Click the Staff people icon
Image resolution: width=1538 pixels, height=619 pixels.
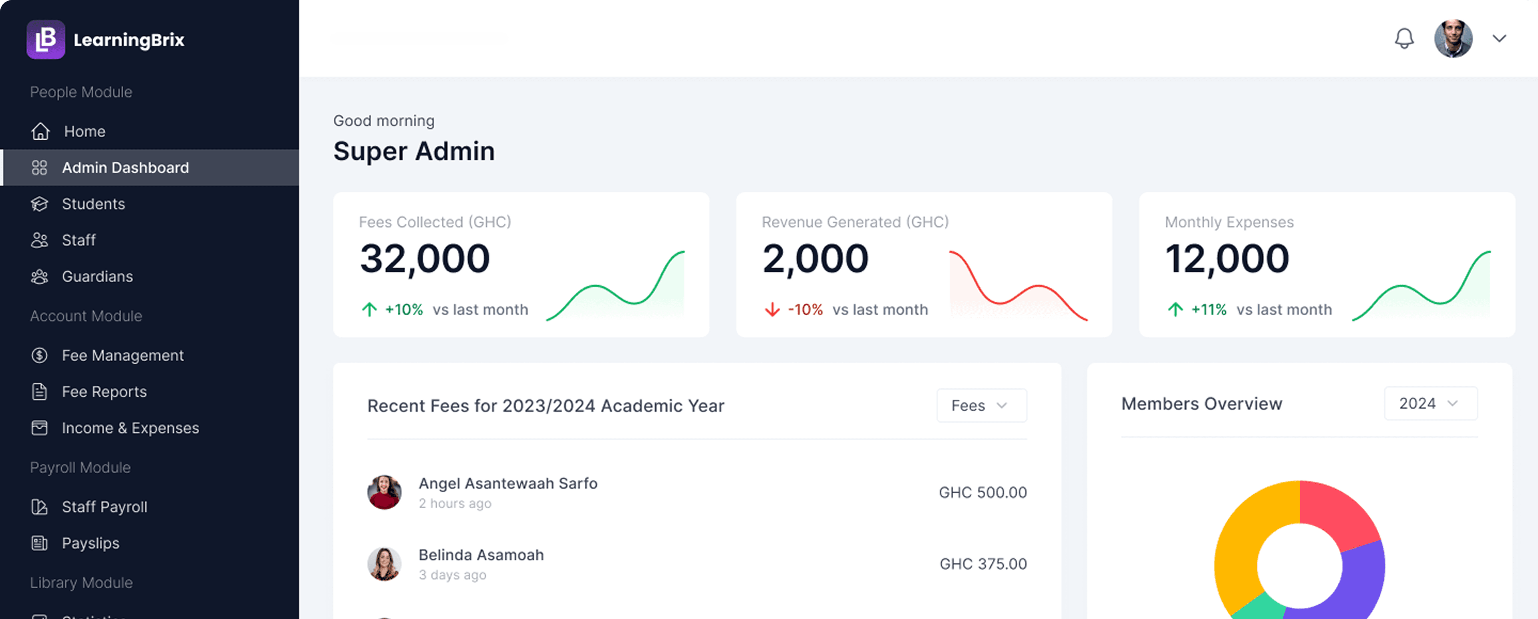[39, 240]
